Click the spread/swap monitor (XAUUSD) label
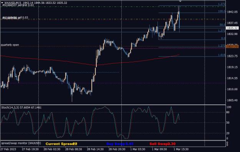The width and height of the screenshot is (240, 152). 21,143
